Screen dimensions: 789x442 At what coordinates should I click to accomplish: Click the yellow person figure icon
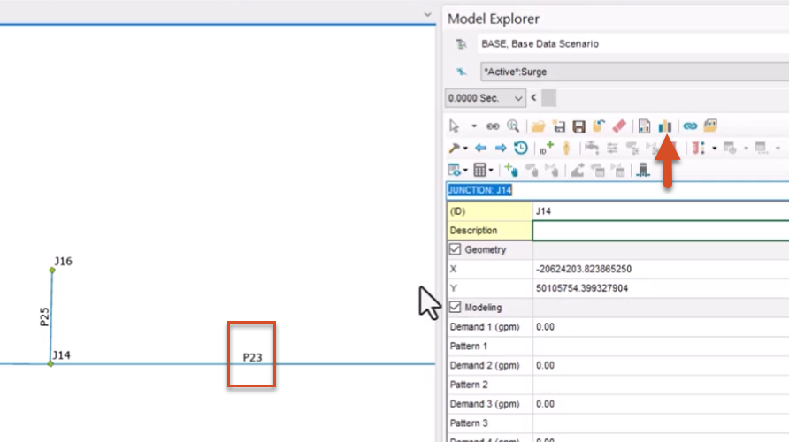566,148
